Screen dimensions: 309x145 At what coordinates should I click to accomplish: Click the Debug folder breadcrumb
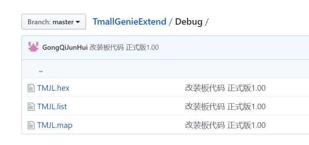pyautogui.click(x=189, y=22)
